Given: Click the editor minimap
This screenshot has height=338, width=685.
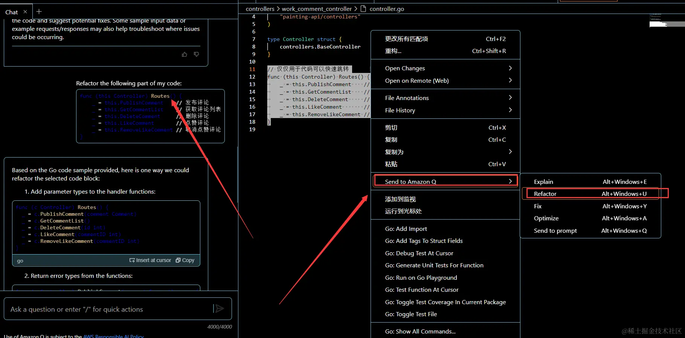Looking at the screenshot, I should click(x=667, y=20).
